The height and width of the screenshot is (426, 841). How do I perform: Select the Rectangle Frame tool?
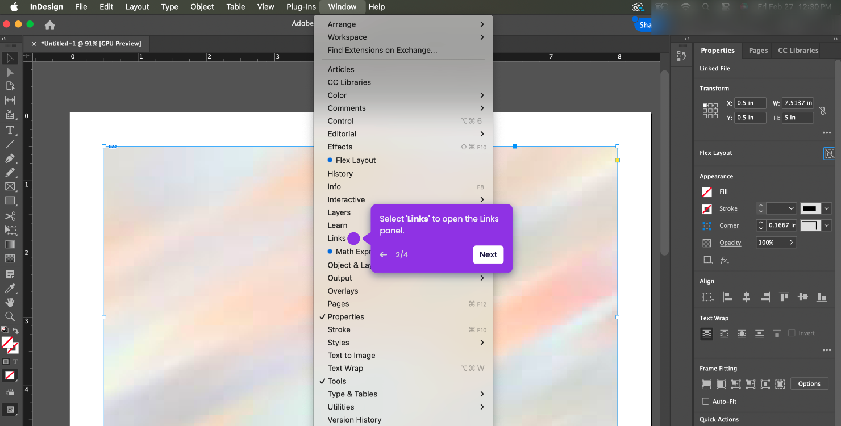pyautogui.click(x=10, y=186)
